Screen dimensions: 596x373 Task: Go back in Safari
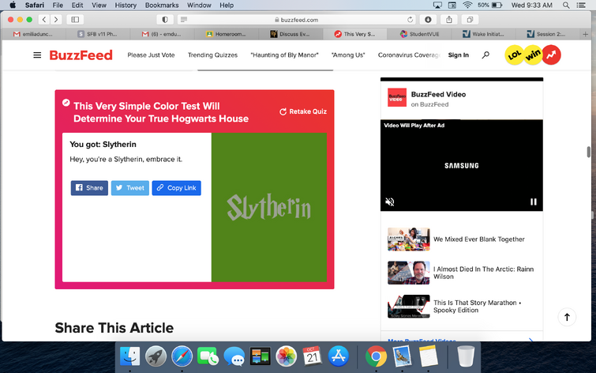[44, 20]
